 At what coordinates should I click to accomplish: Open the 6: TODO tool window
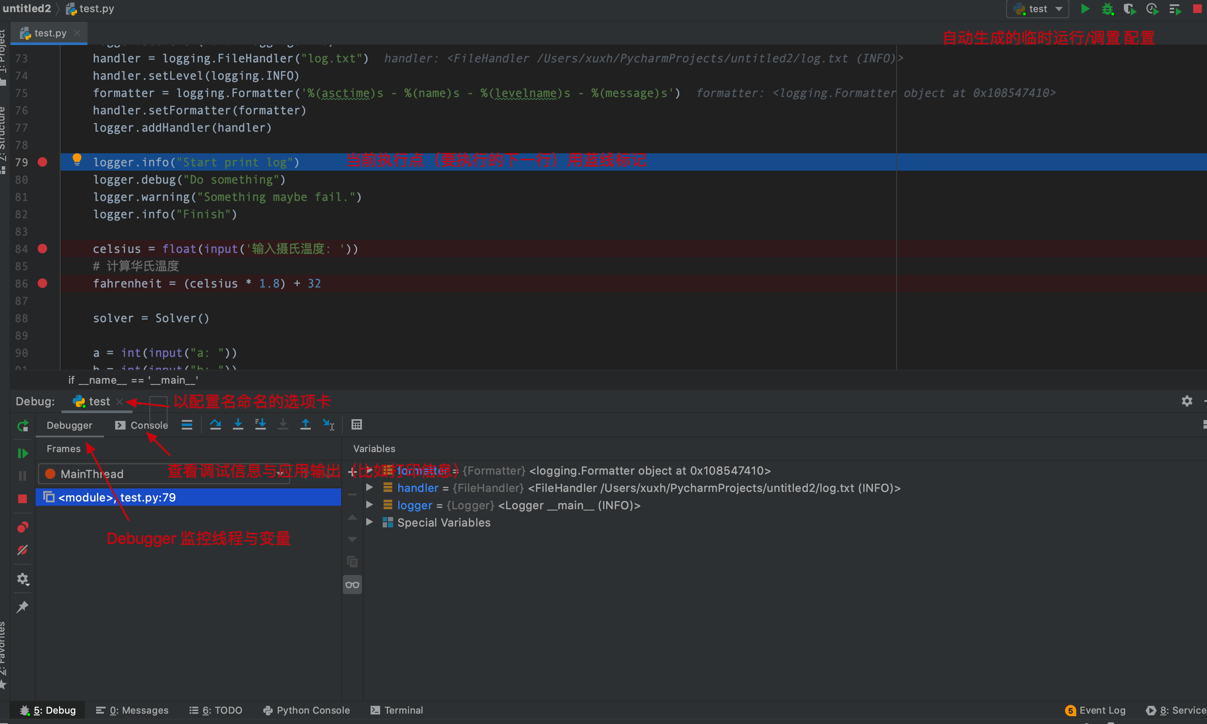(216, 710)
